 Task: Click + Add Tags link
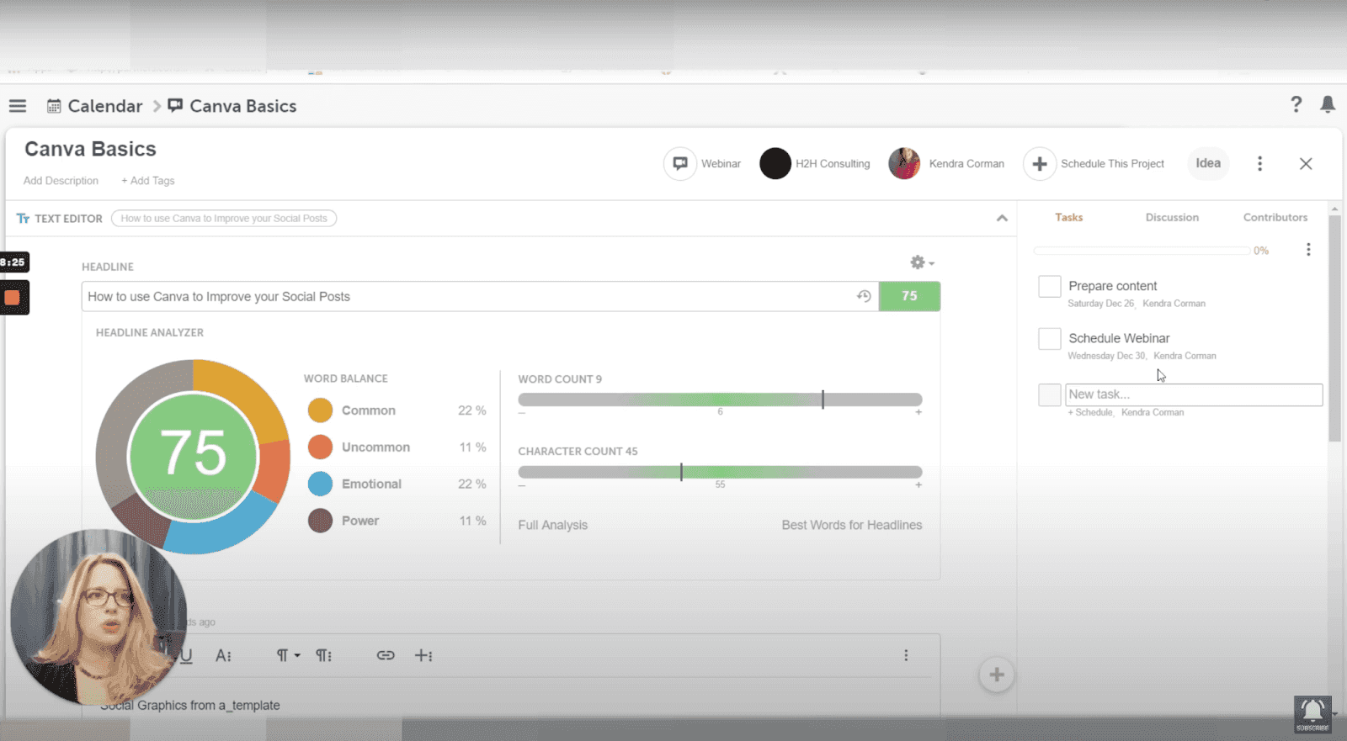[x=148, y=181]
